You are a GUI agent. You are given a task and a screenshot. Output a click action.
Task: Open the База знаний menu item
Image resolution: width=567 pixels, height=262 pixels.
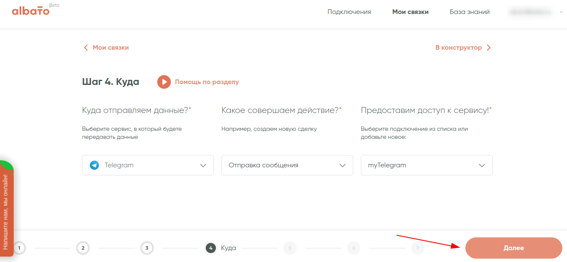[x=470, y=12]
